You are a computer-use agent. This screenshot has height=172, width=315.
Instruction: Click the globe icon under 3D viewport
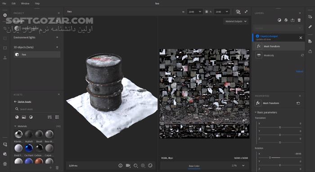[143, 166]
